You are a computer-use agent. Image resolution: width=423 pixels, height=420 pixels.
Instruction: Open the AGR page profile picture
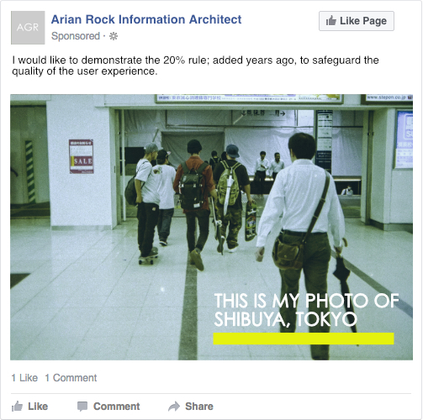tap(28, 28)
